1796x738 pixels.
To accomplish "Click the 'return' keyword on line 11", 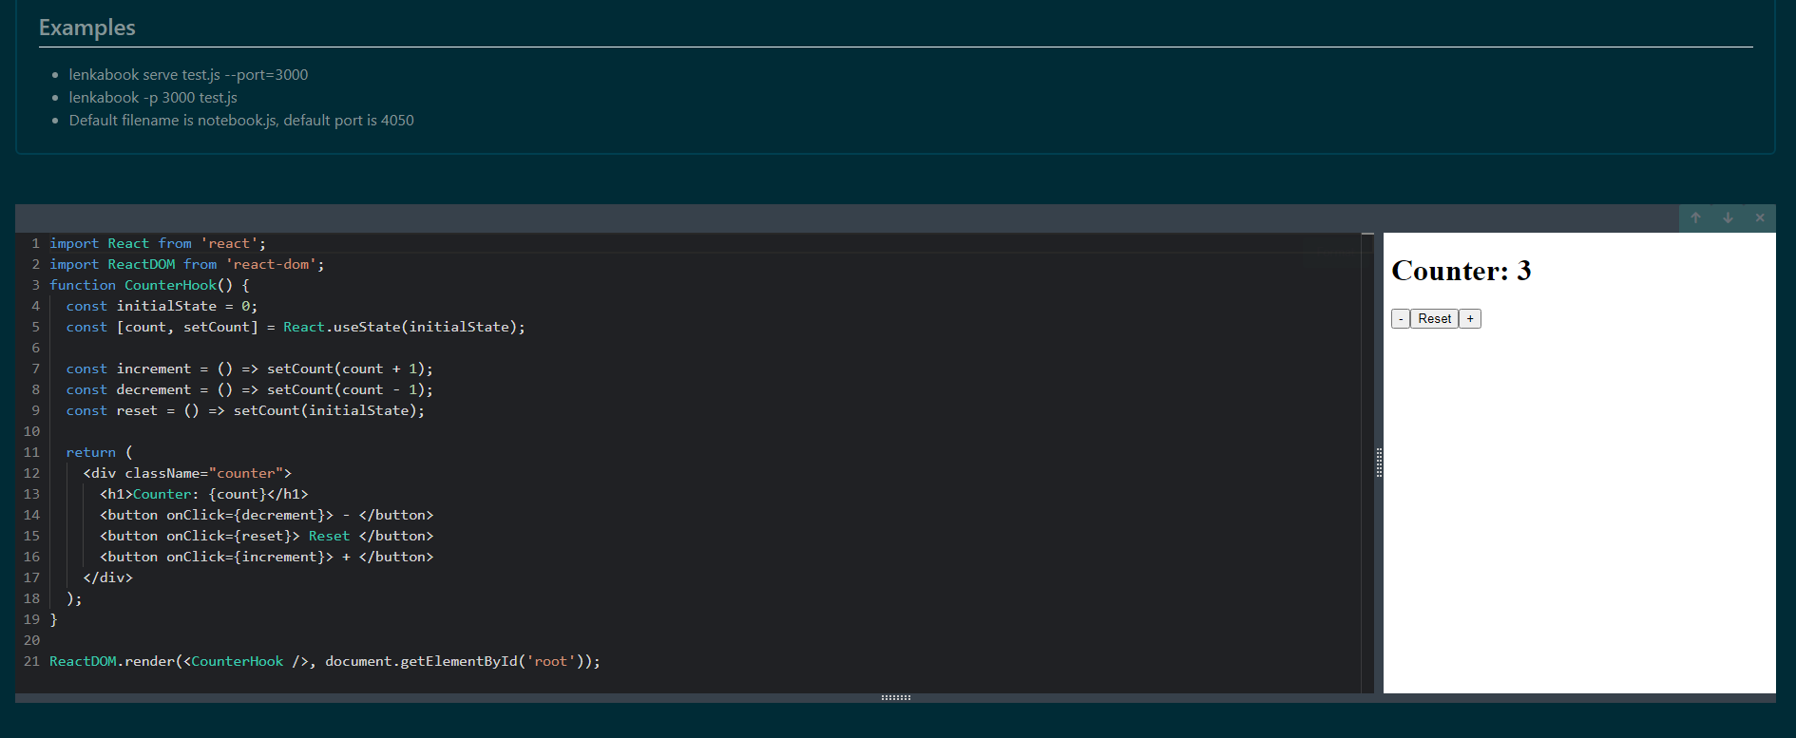I will (x=91, y=452).
